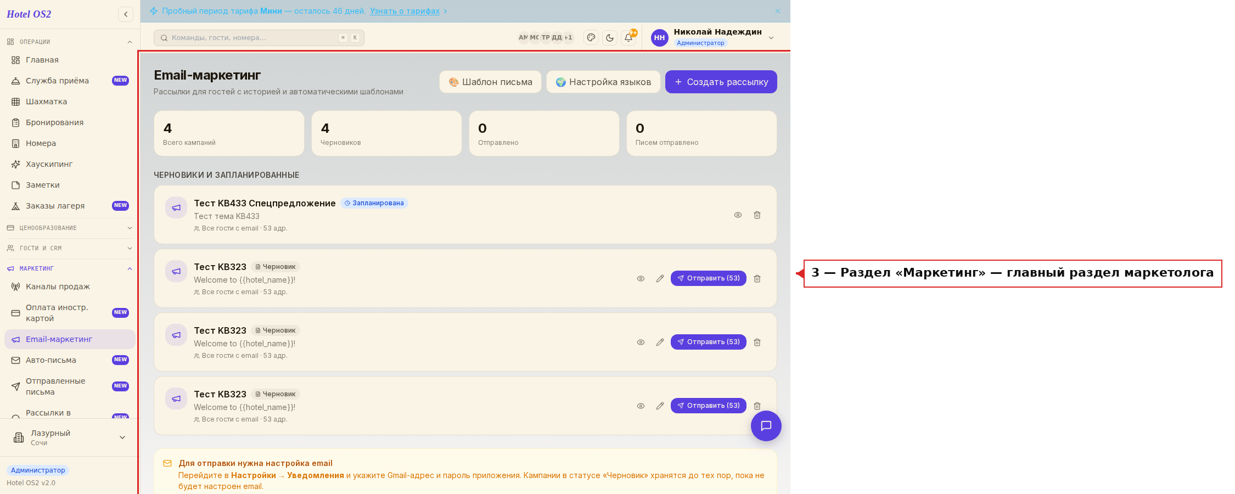The image size is (1235, 494).
Task: Click the megaphone icon of Тест KB433 campaign
Action: pyautogui.click(x=176, y=207)
